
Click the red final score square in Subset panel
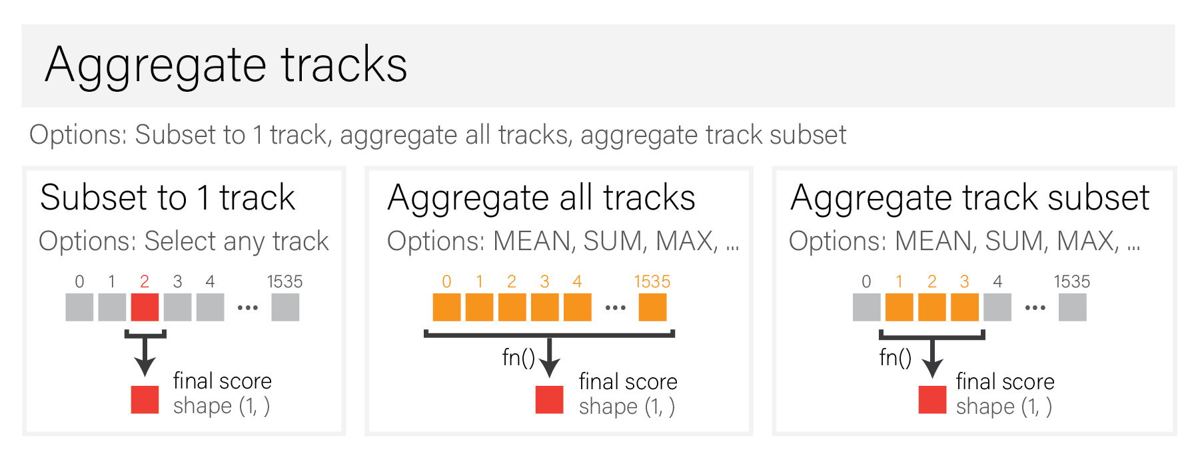coord(145,400)
